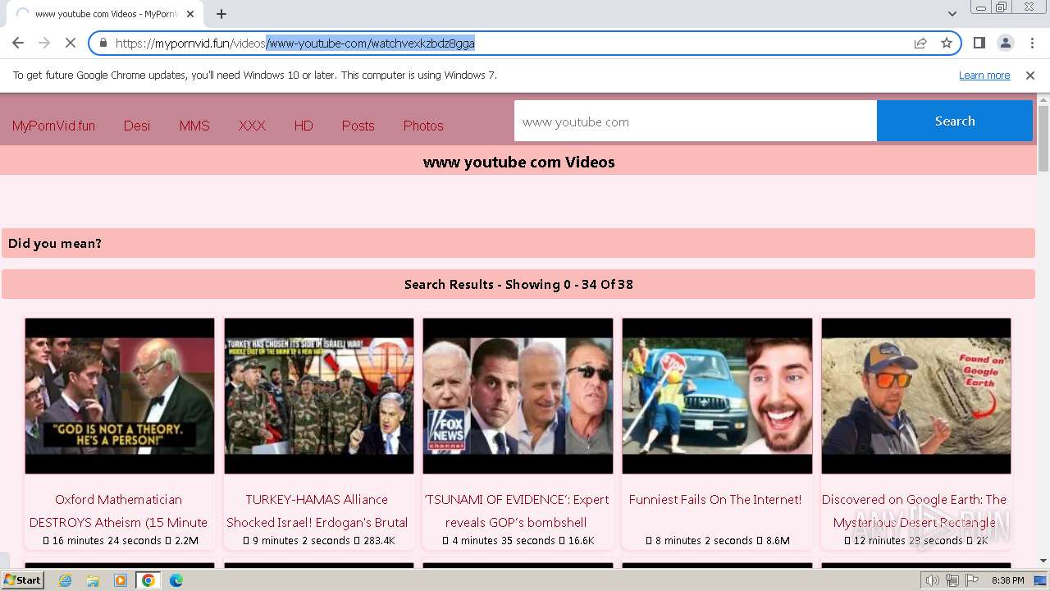Dismiss Chrome update notification bar

[x=1030, y=75]
